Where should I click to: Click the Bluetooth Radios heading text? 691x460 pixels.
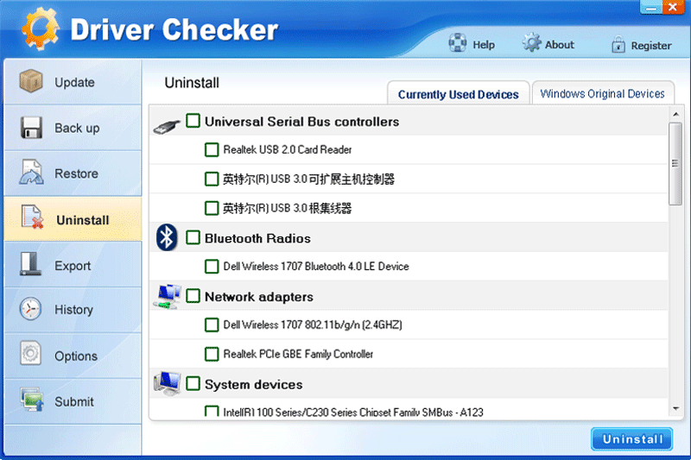257,238
